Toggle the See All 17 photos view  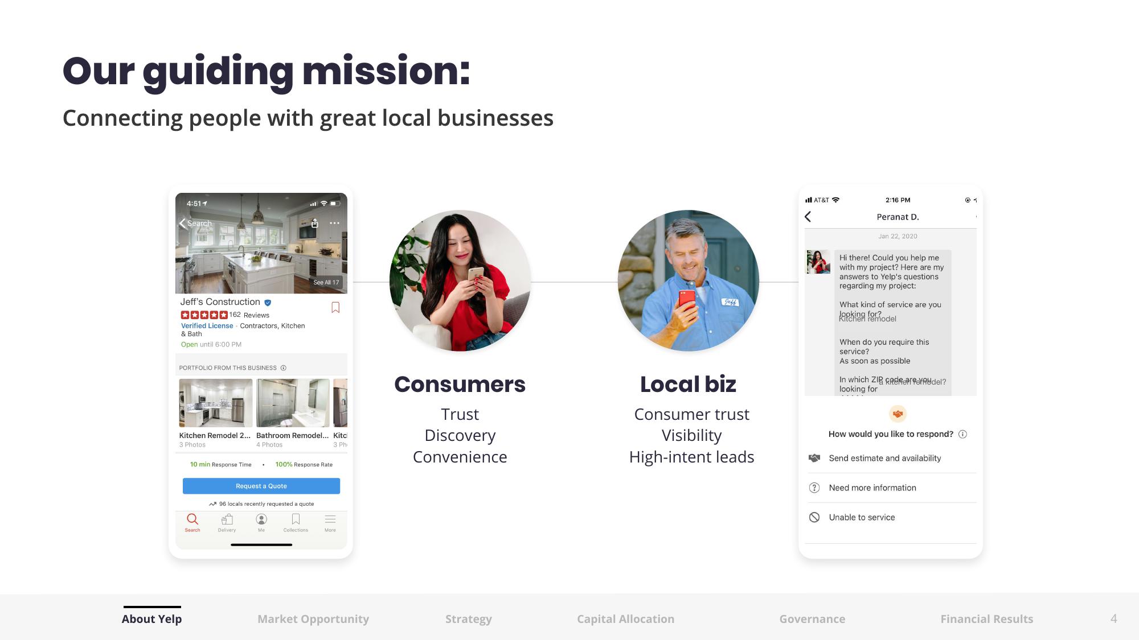325,282
